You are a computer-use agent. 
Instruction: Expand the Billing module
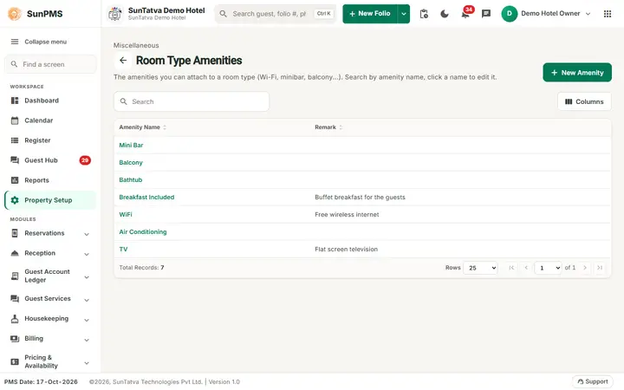[x=50, y=339]
